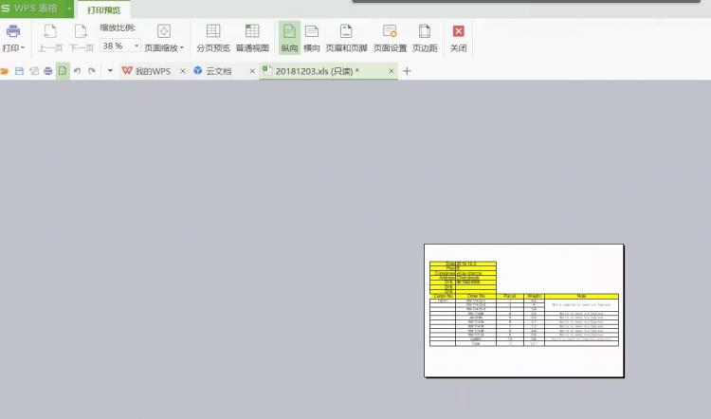Click the Undo icon
This screenshot has height=419, width=711.
click(77, 71)
